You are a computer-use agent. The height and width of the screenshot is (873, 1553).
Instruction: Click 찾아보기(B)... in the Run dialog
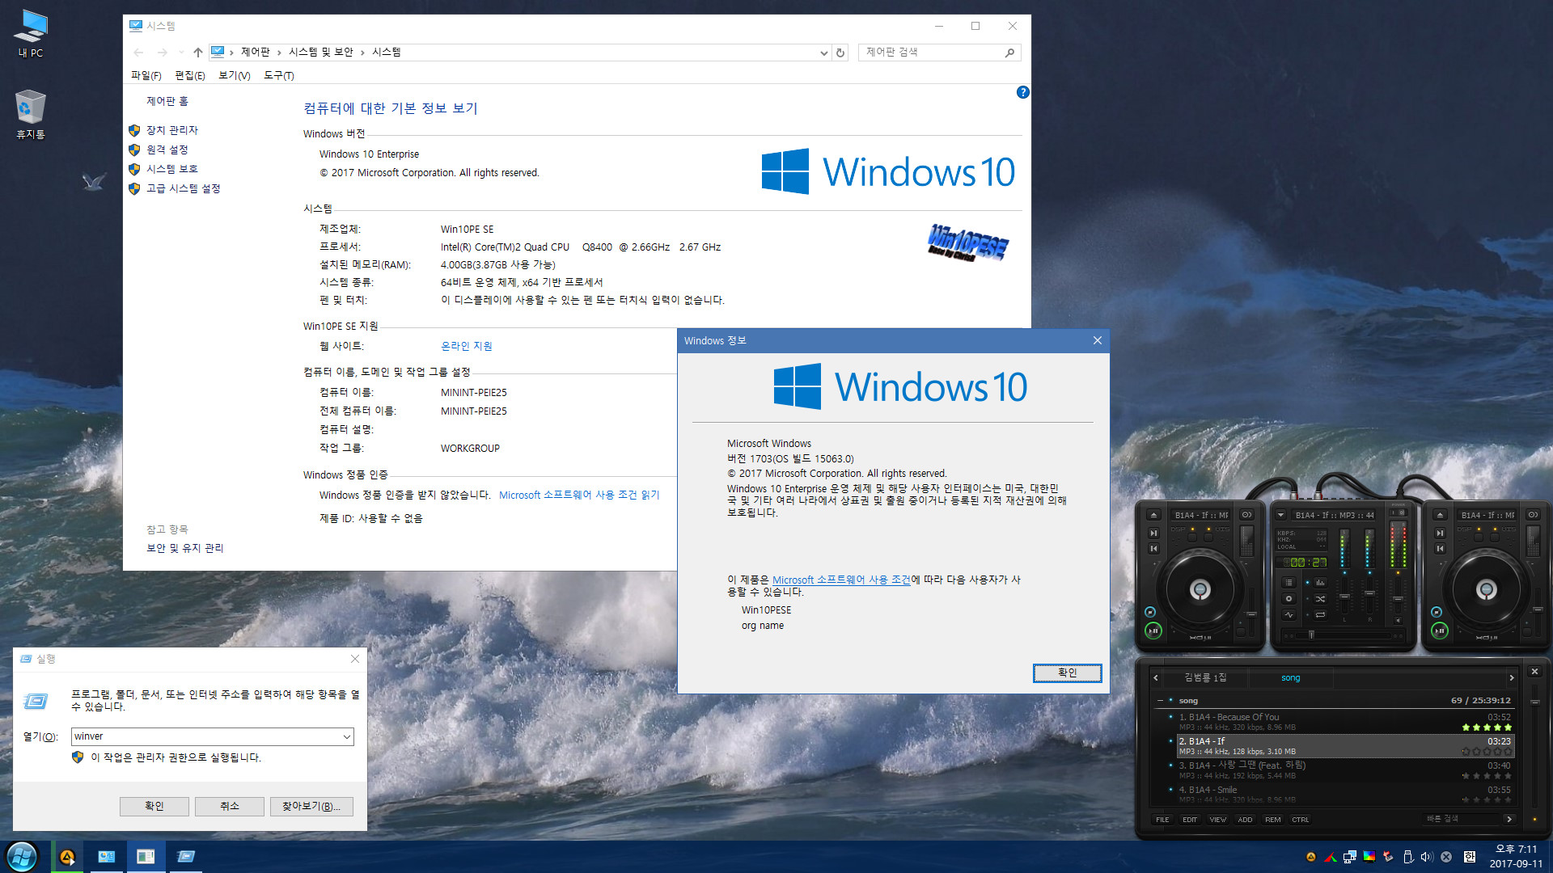coord(311,806)
